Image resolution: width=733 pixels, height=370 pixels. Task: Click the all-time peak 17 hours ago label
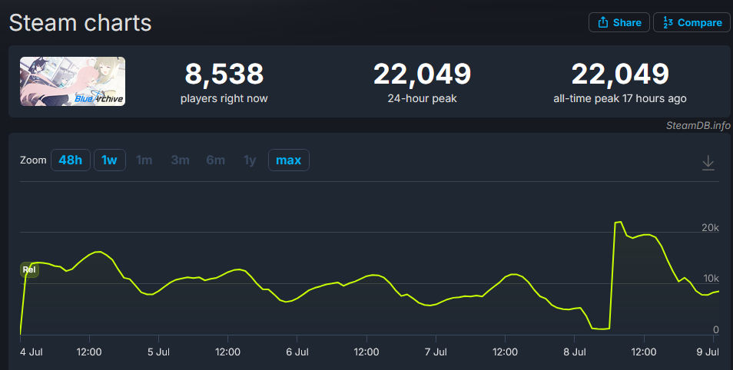(x=620, y=98)
